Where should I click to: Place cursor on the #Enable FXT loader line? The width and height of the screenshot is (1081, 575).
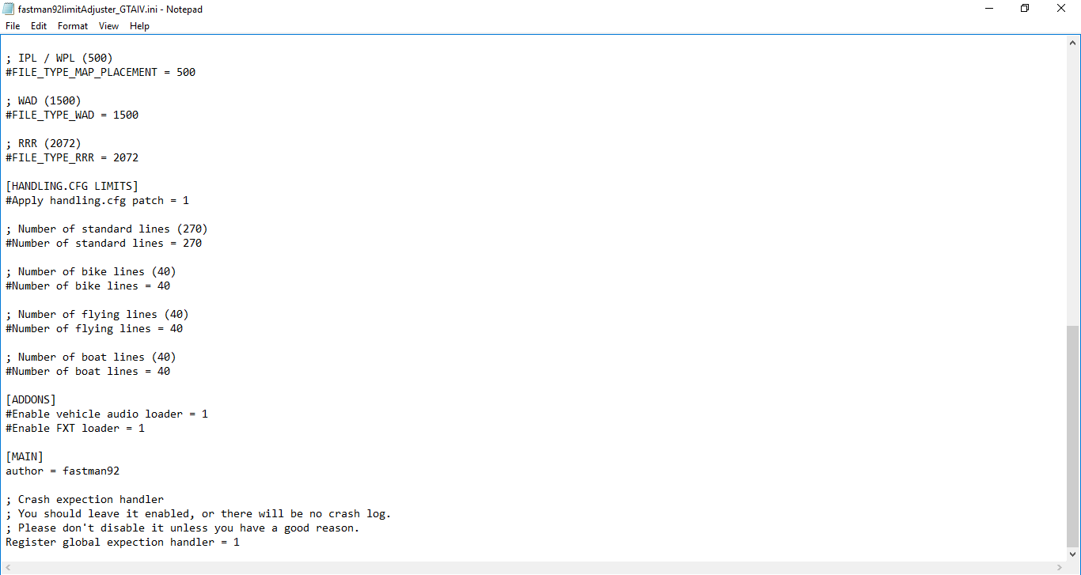tap(74, 428)
